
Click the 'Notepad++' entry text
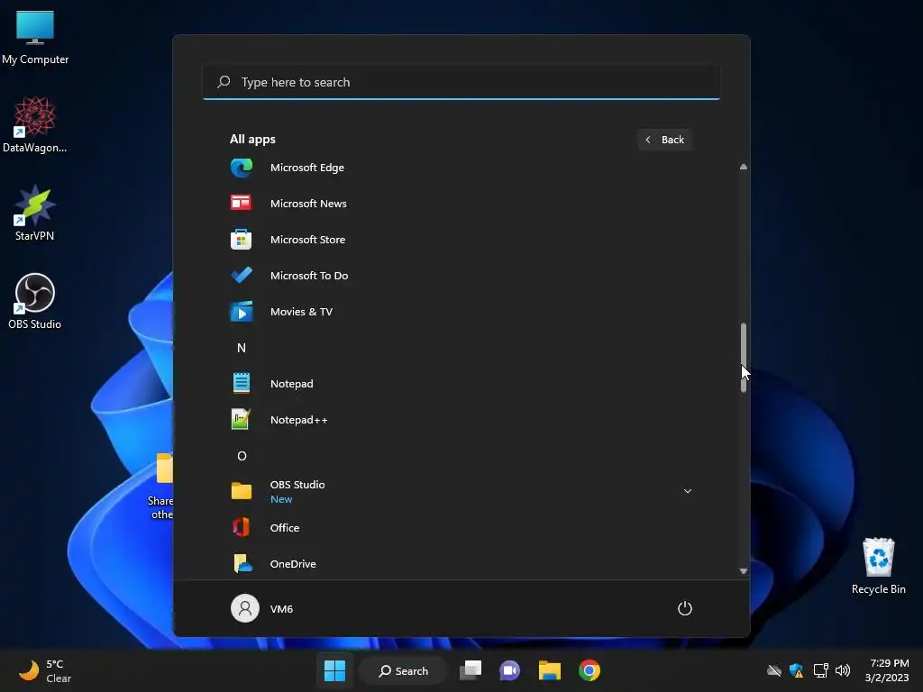[299, 420]
